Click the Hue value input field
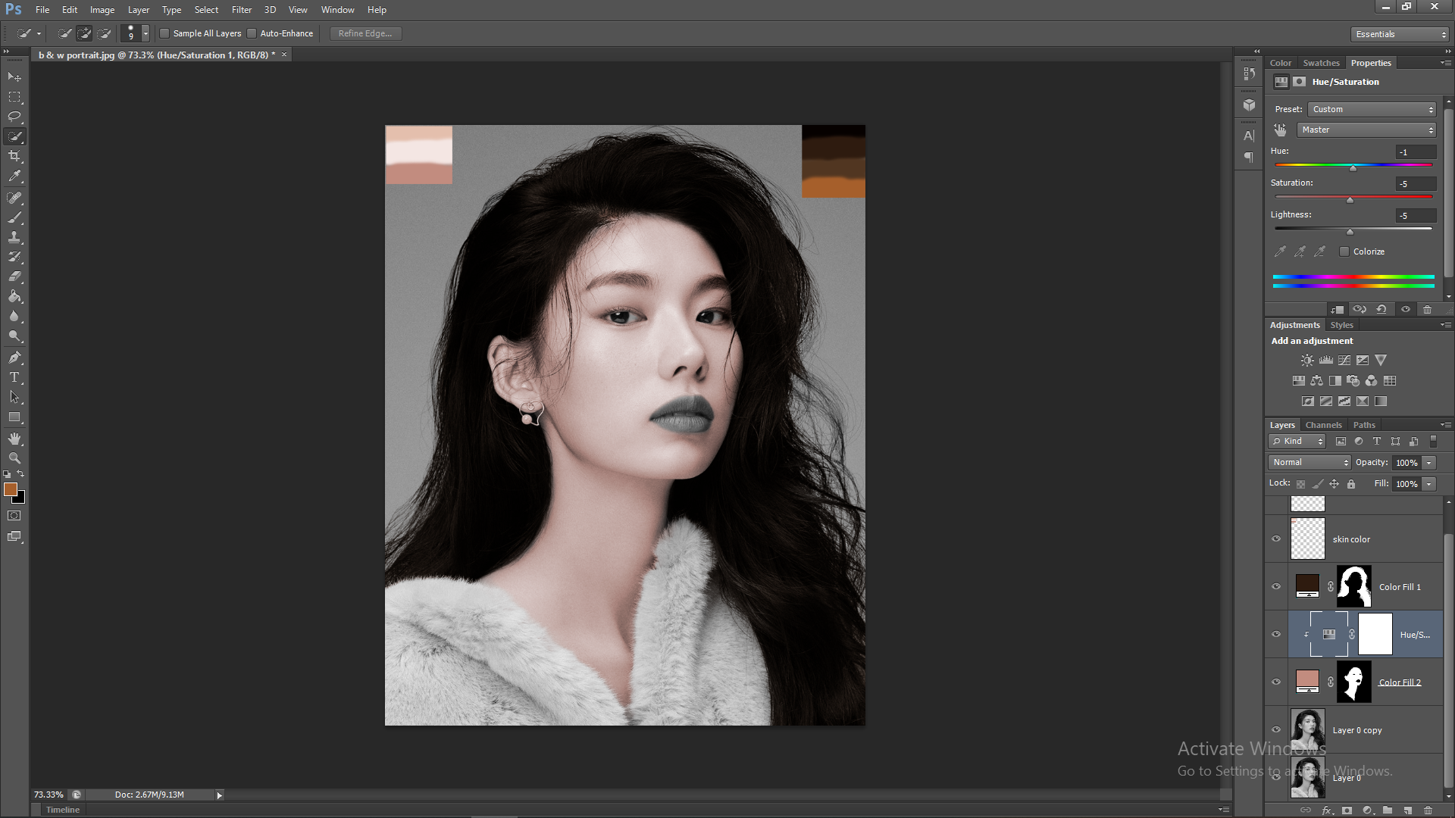This screenshot has height=818, width=1455. pos(1415,152)
